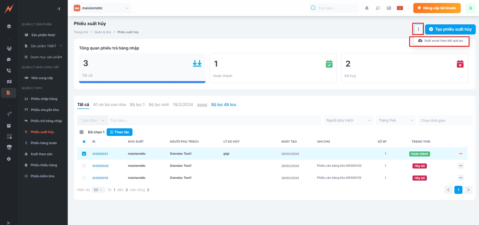This screenshot has height=225, width=479.
Task: Click the Tạo phiếu xuất hủy button
Action: coord(450,29)
